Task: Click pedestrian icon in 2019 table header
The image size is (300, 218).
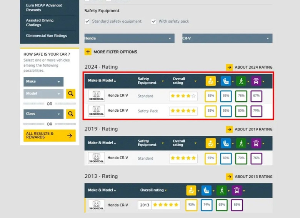Action: click(x=241, y=143)
